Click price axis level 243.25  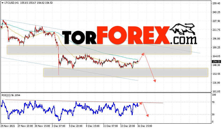pyautogui.click(x=216, y=12)
